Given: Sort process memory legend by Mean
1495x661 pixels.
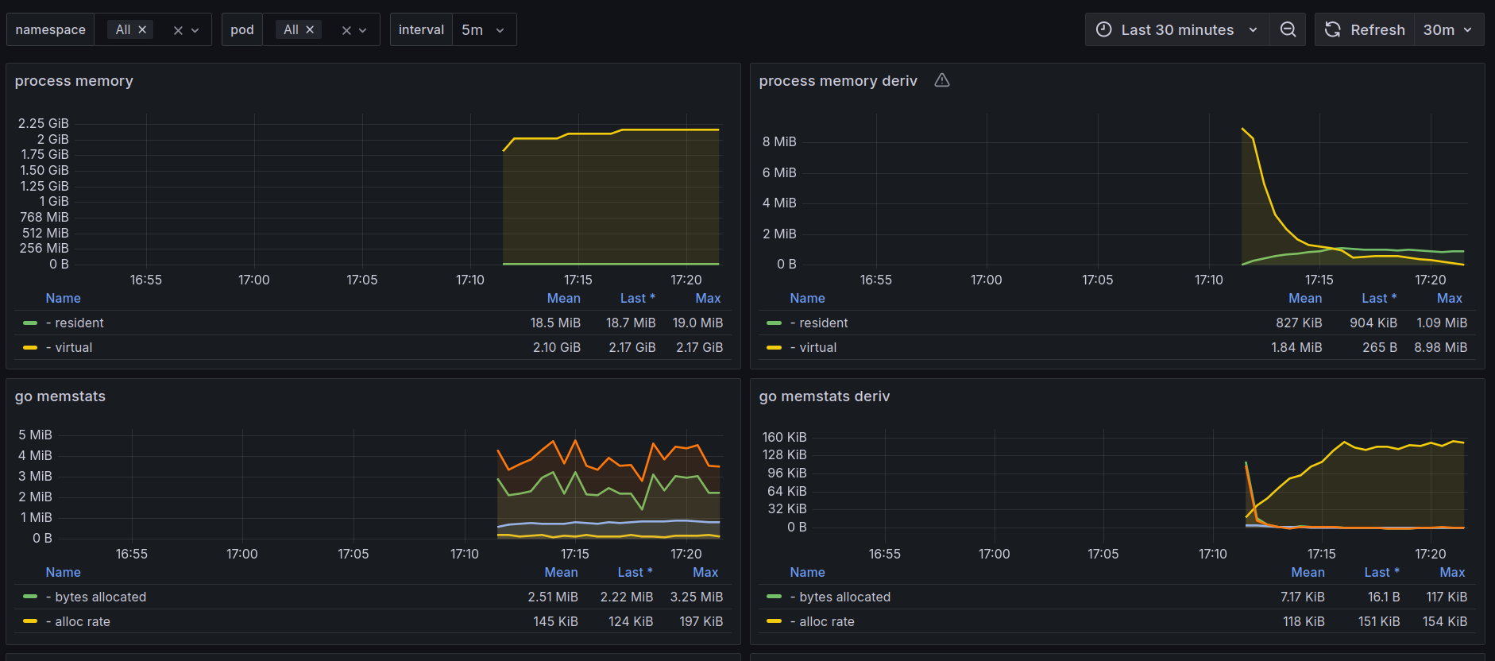Looking at the screenshot, I should click(x=563, y=298).
